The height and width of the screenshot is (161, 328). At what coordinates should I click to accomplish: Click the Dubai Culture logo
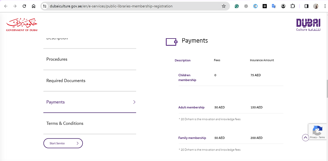coord(308,25)
